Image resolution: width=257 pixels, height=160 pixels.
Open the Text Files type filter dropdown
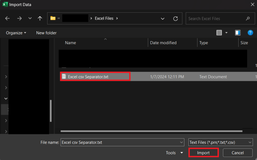(221, 142)
